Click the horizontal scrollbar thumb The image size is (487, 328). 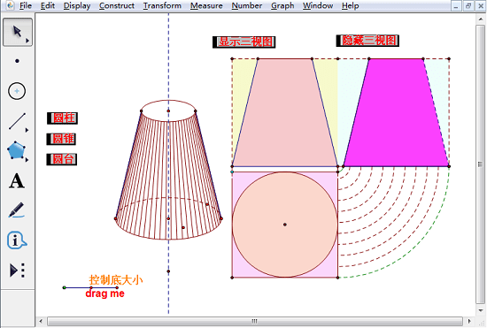click(x=255, y=321)
